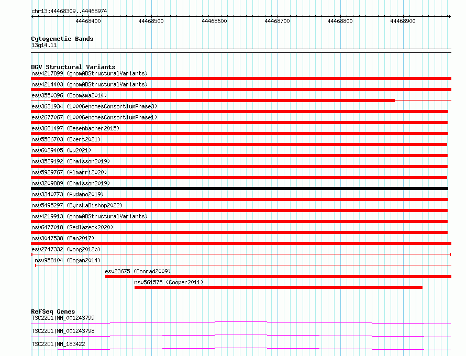
Task: Open nsv3340773 (Audano2019) variant
Action: tap(68, 194)
